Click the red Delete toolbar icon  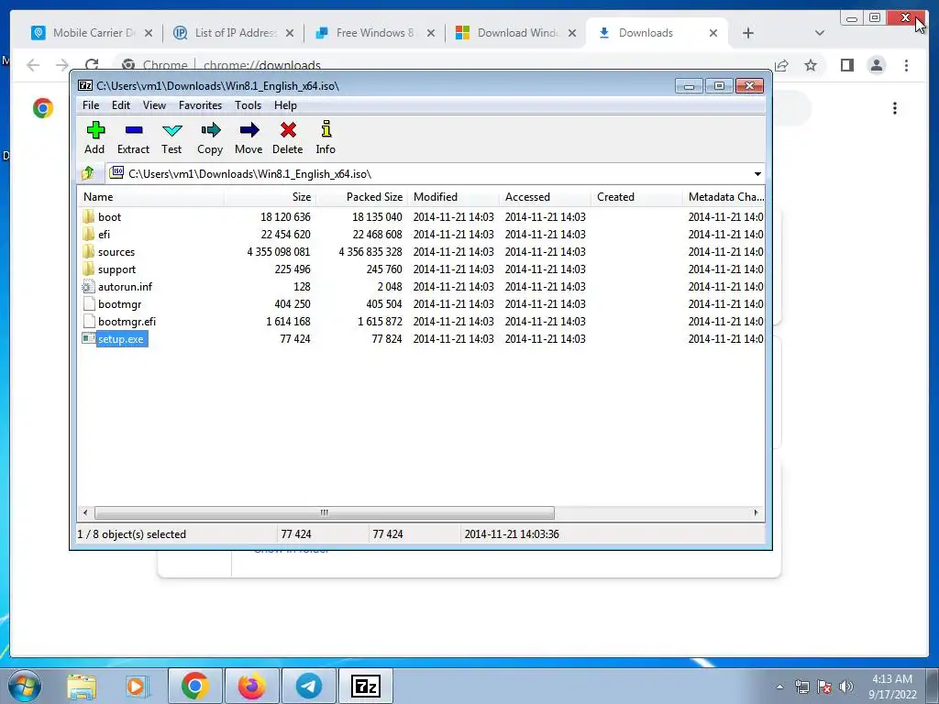288,130
